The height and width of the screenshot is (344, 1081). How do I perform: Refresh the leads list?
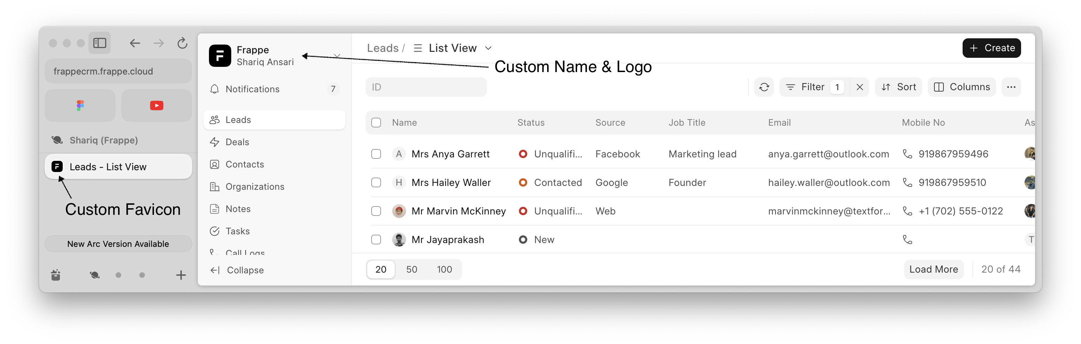(x=764, y=87)
